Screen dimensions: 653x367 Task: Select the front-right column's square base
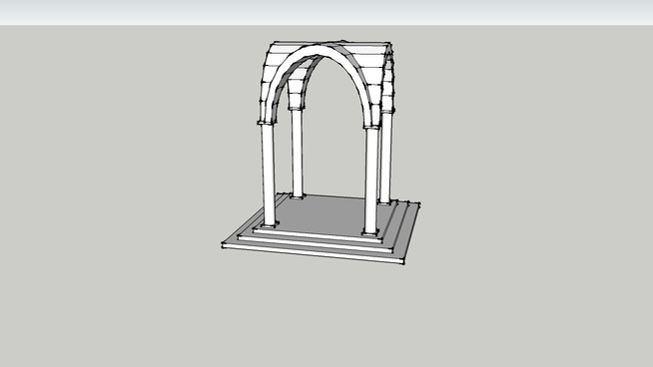[370, 232]
